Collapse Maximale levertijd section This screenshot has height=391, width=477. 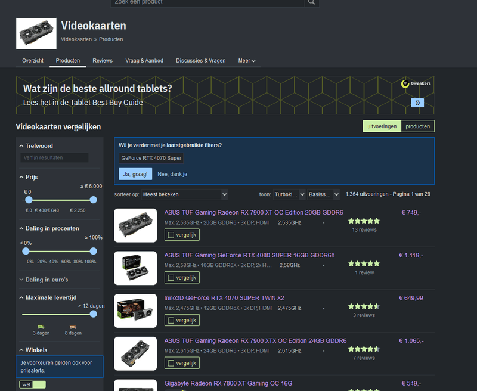[48, 297]
